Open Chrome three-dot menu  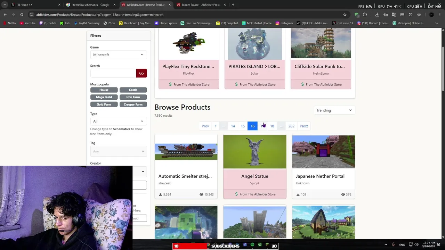click(440, 15)
